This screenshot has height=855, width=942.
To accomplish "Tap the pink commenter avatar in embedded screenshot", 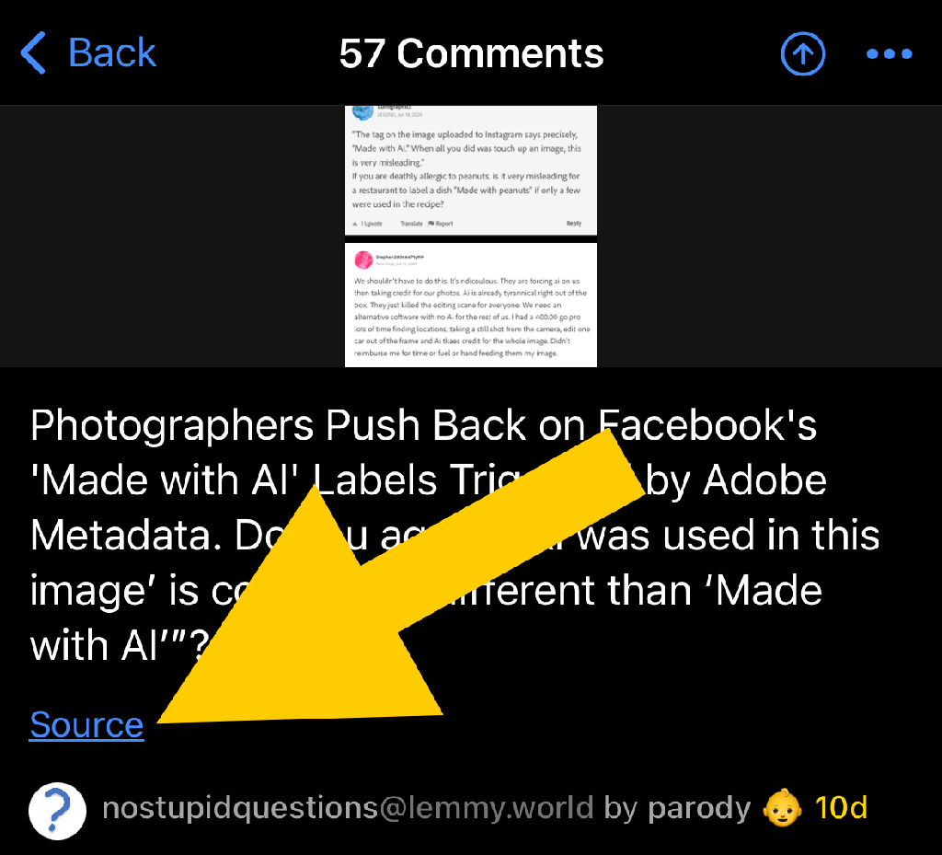I will [x=363, y=260].
